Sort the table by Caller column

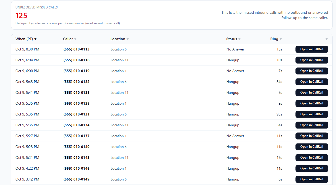[70, 39]
